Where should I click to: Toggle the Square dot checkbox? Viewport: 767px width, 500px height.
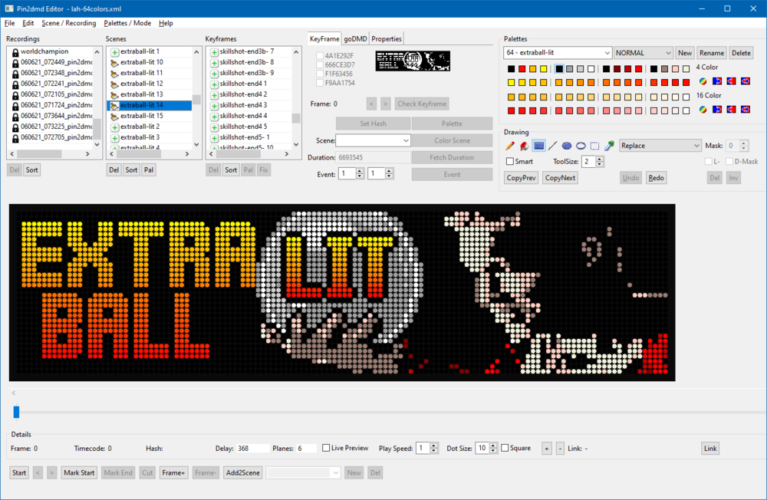[x=505, y=448]
